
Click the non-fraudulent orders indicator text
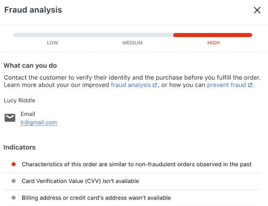tap(137, 164)
